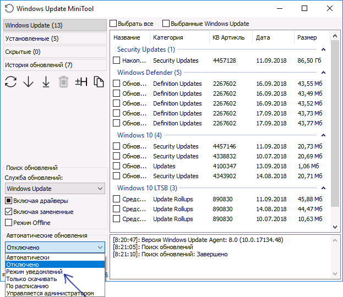Click the update list scrollbar up arrow
This screenshot has height=297, width=343.
[x=335, y=36]
